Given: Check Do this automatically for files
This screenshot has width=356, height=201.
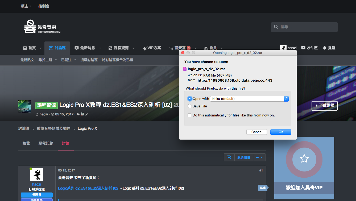Looking at the screenshot, I should (189, 115).
